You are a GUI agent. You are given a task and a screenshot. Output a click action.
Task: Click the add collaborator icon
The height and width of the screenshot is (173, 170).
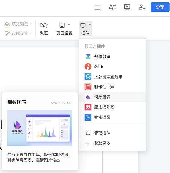(142, 7)
